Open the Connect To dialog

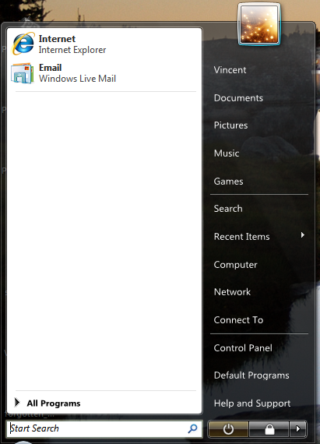pyautogui.click(x=238, y=320)
